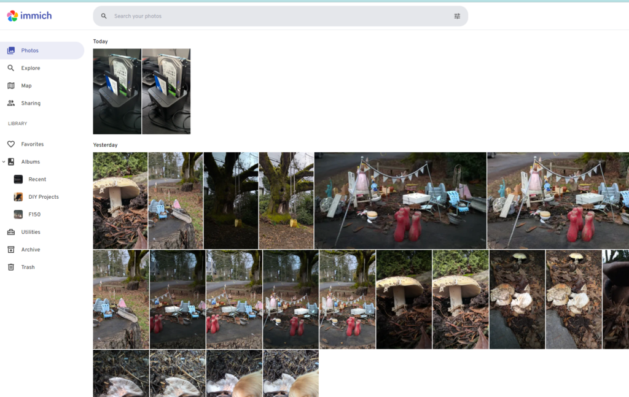Click the immich logo
This screenshot has width=629, height=397.
point(29,15)
